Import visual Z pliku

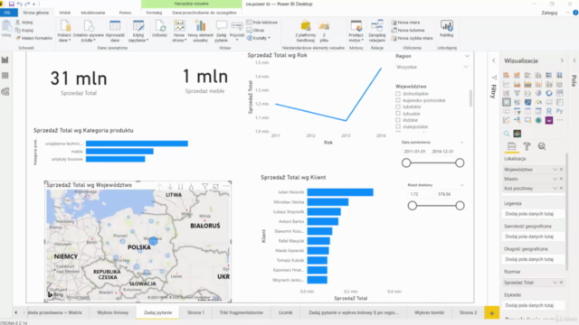tap(324, 32)
